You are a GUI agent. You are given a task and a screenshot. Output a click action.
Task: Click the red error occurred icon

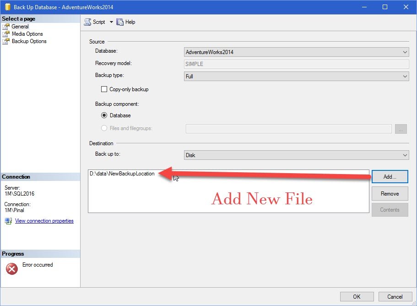pyautogui.click(x=12, y=269)
